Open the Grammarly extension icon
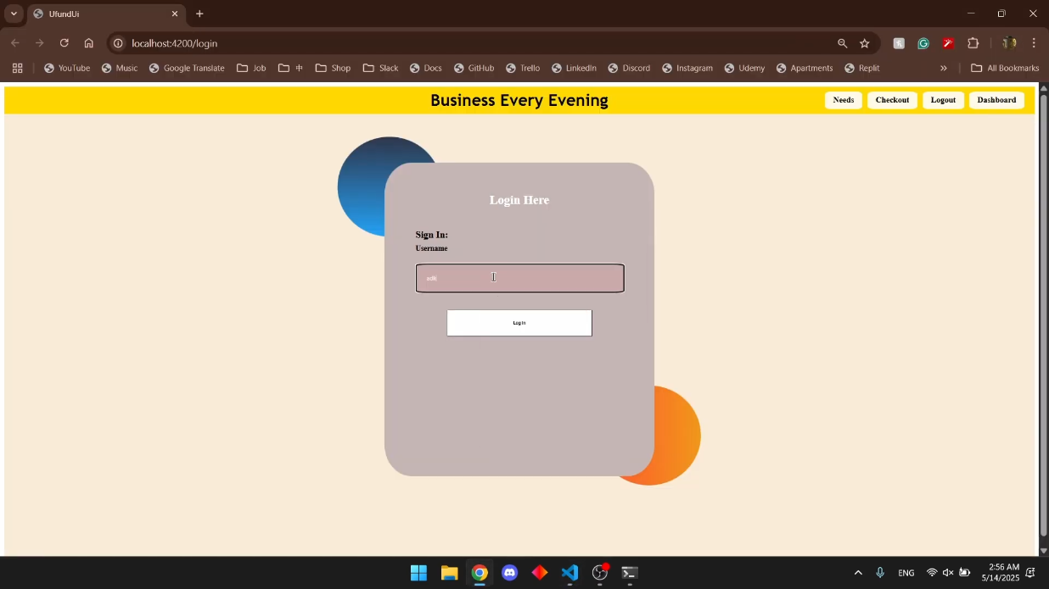Viewport: 1049px width, 589px height. click(923, 43)
